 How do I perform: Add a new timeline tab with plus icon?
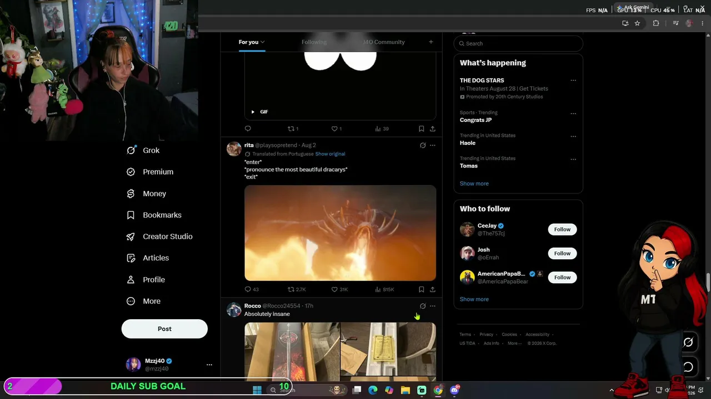pyautogui.click(x=430, y=42)
